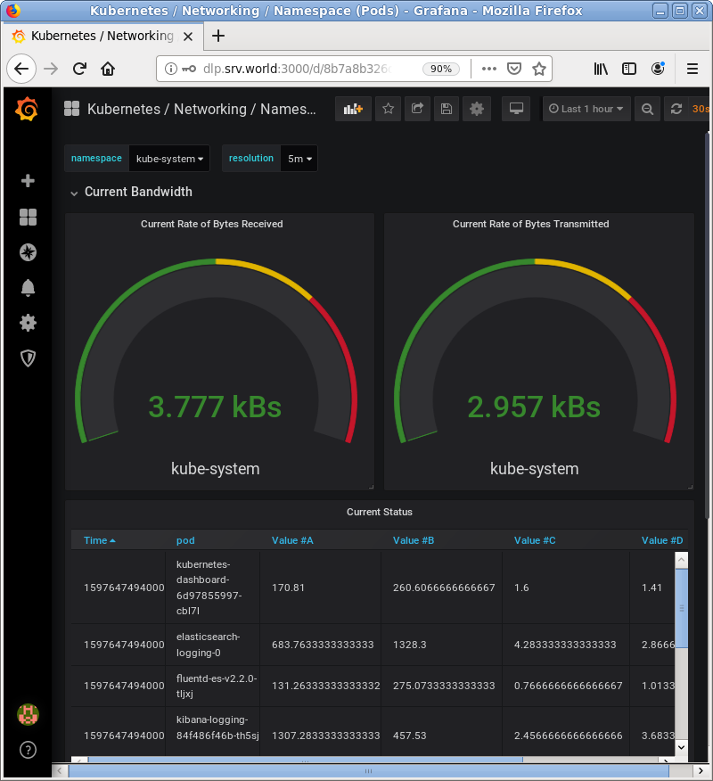Image resolution: width=713 pixels, height=781 pixels.
Task: Click Kubernetes / Networking dashboard title
Action: (x=201, y=109)
